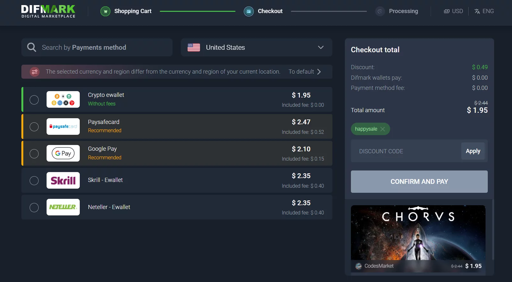Image resolution: width=512 pixels, height=282 pixels.
Task: Remove the happysale discount code tag
Action: pos(382,129)
